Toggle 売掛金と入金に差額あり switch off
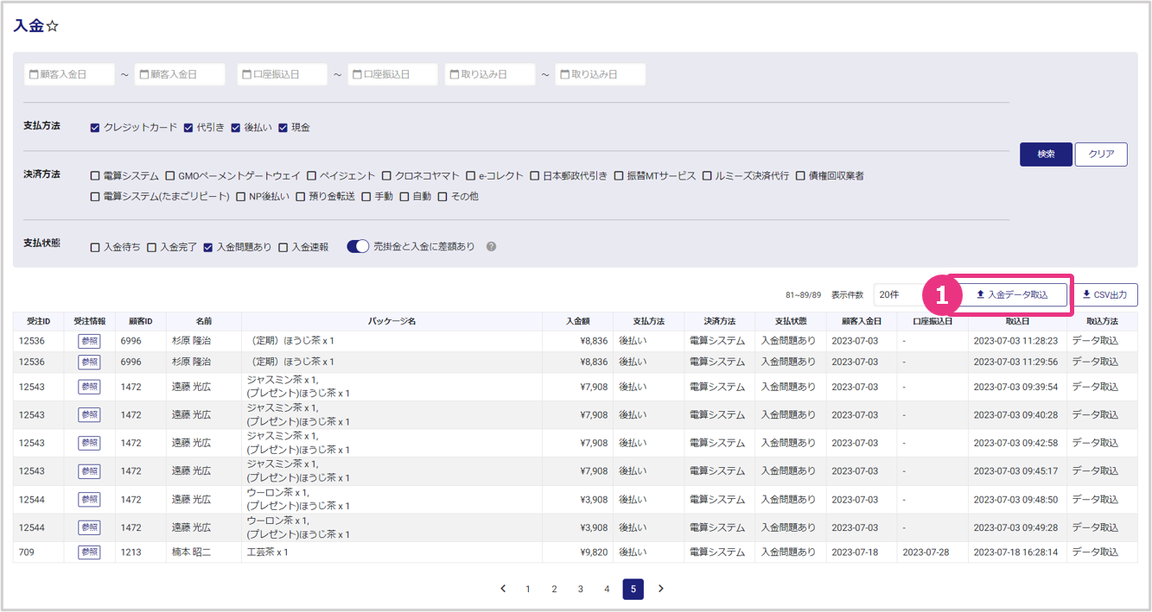 click(358, 247)
